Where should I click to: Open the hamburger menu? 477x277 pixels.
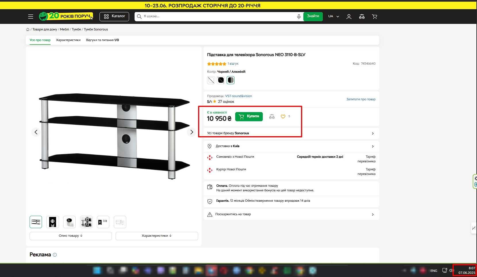coord(30,16)
